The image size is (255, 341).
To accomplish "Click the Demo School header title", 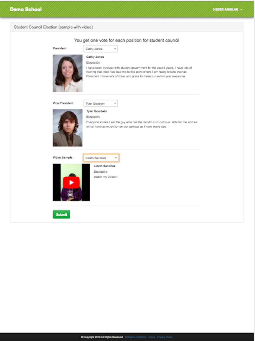I will coord(25,9).
